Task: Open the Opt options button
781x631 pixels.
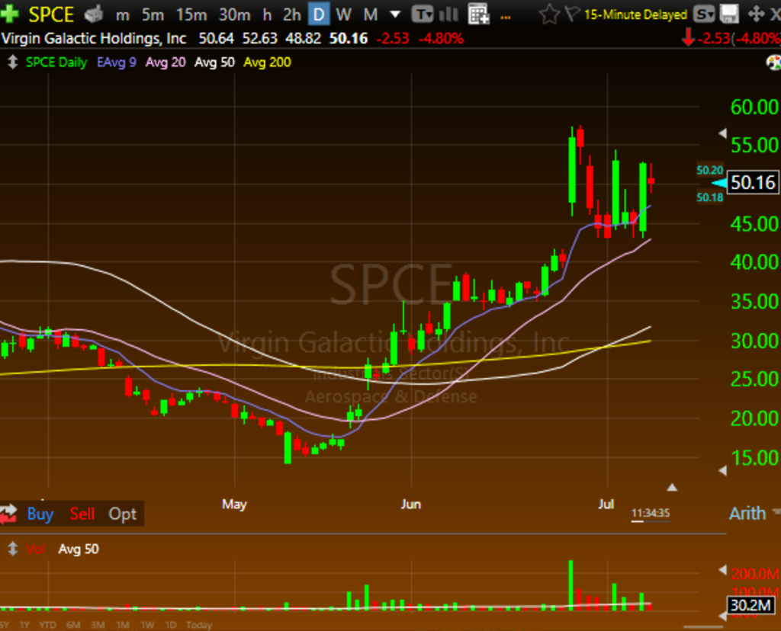Action: point(123,514)
